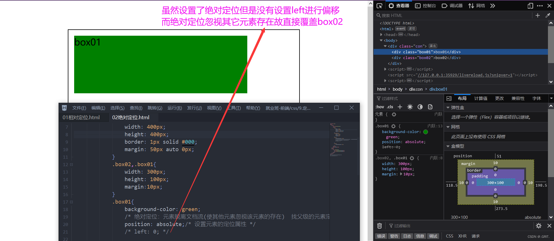Collapse the body element node
554x241 pixels.
(381, 40)
